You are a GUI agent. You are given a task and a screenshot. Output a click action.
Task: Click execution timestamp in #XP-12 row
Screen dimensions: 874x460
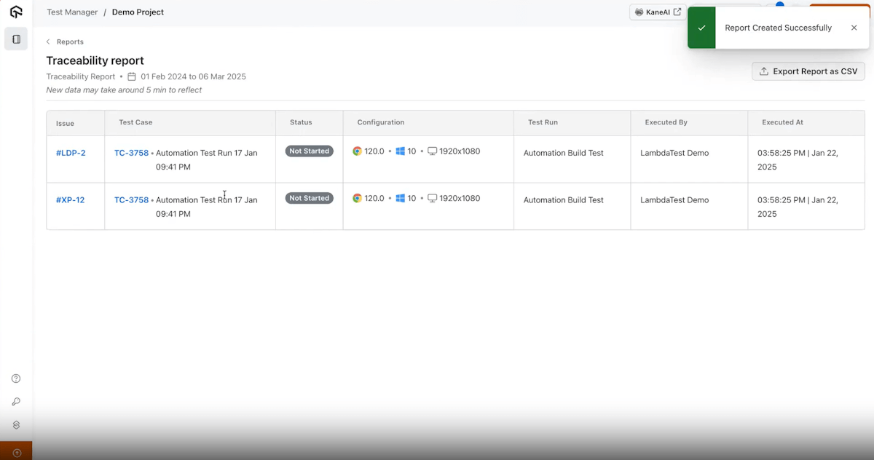coord(798,207)
